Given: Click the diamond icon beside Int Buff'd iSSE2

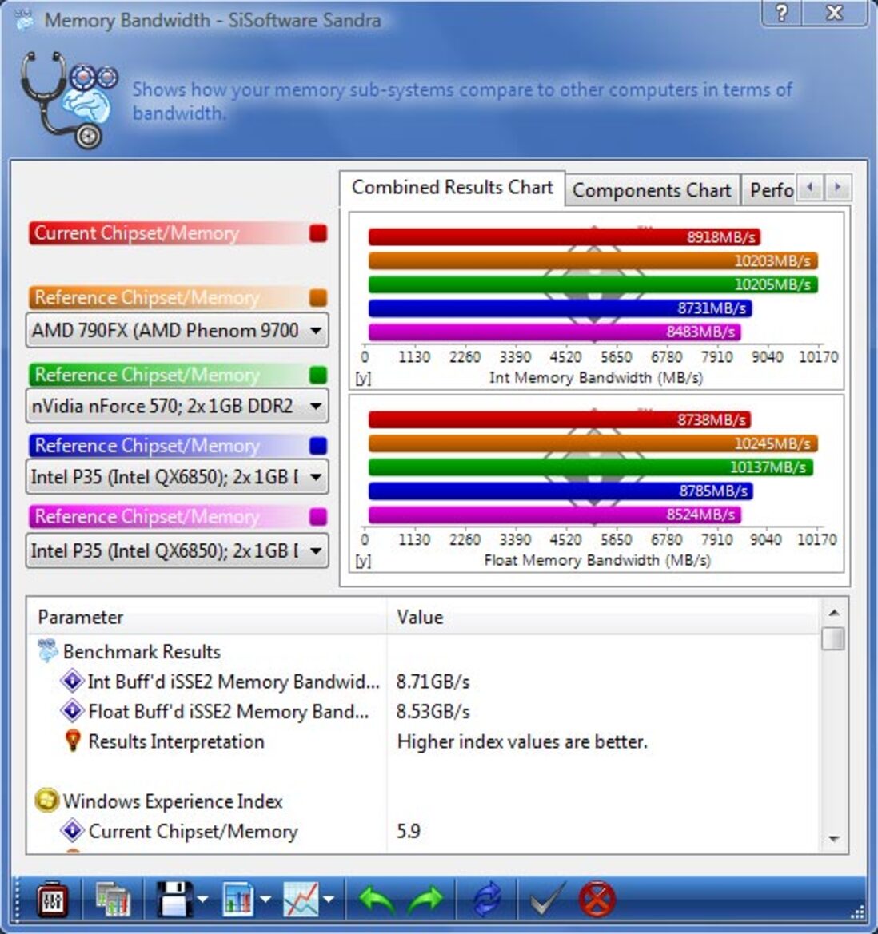Looking at the screenshot, I should coord(72,680).
